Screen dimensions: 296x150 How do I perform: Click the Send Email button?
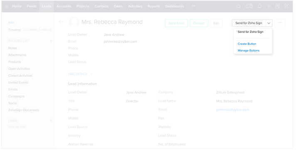pos(176,23)
